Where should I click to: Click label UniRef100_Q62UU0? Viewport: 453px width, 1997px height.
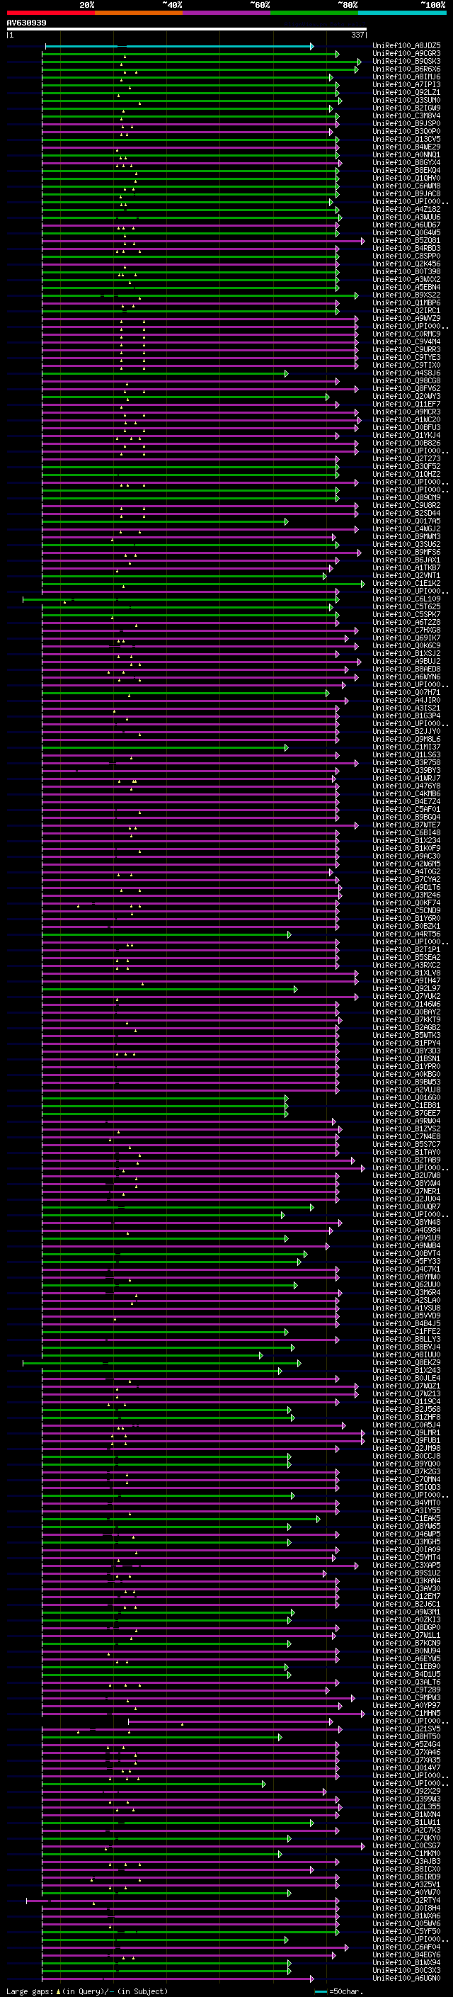[x=406, y=1285]
